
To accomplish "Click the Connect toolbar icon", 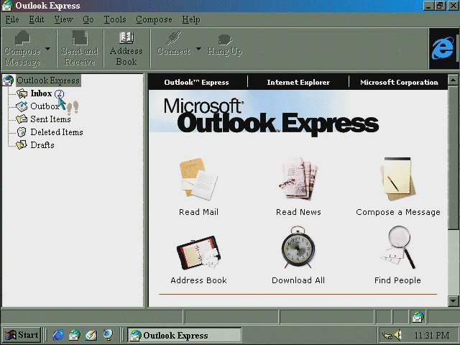I will point(174,37).
